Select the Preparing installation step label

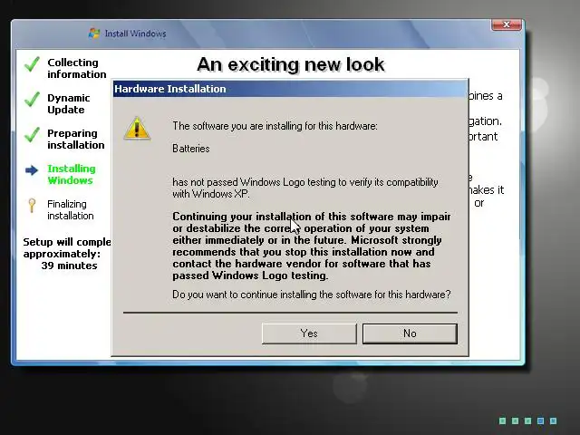coord(76,139)
